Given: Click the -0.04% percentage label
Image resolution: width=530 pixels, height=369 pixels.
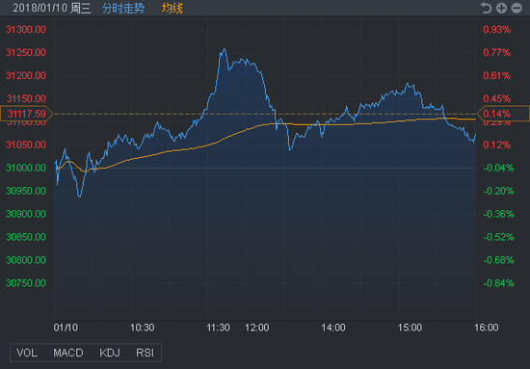Looking at the screenshot, I should [498, 168].
